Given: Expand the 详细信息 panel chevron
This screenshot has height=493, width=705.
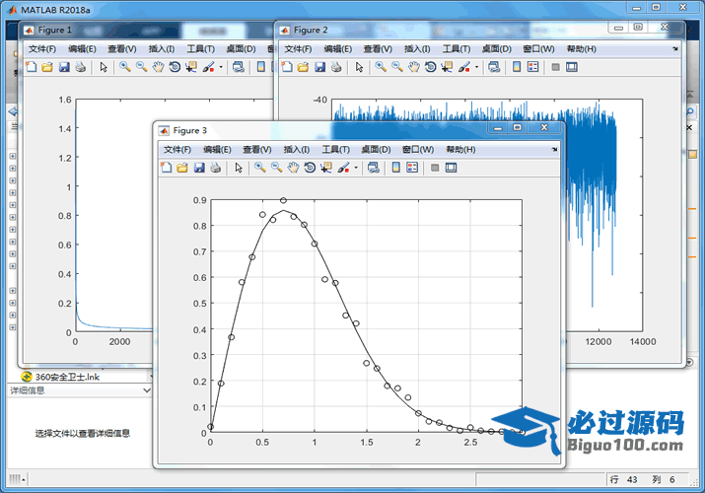Looking at the screenshot, I should [147, 390].
